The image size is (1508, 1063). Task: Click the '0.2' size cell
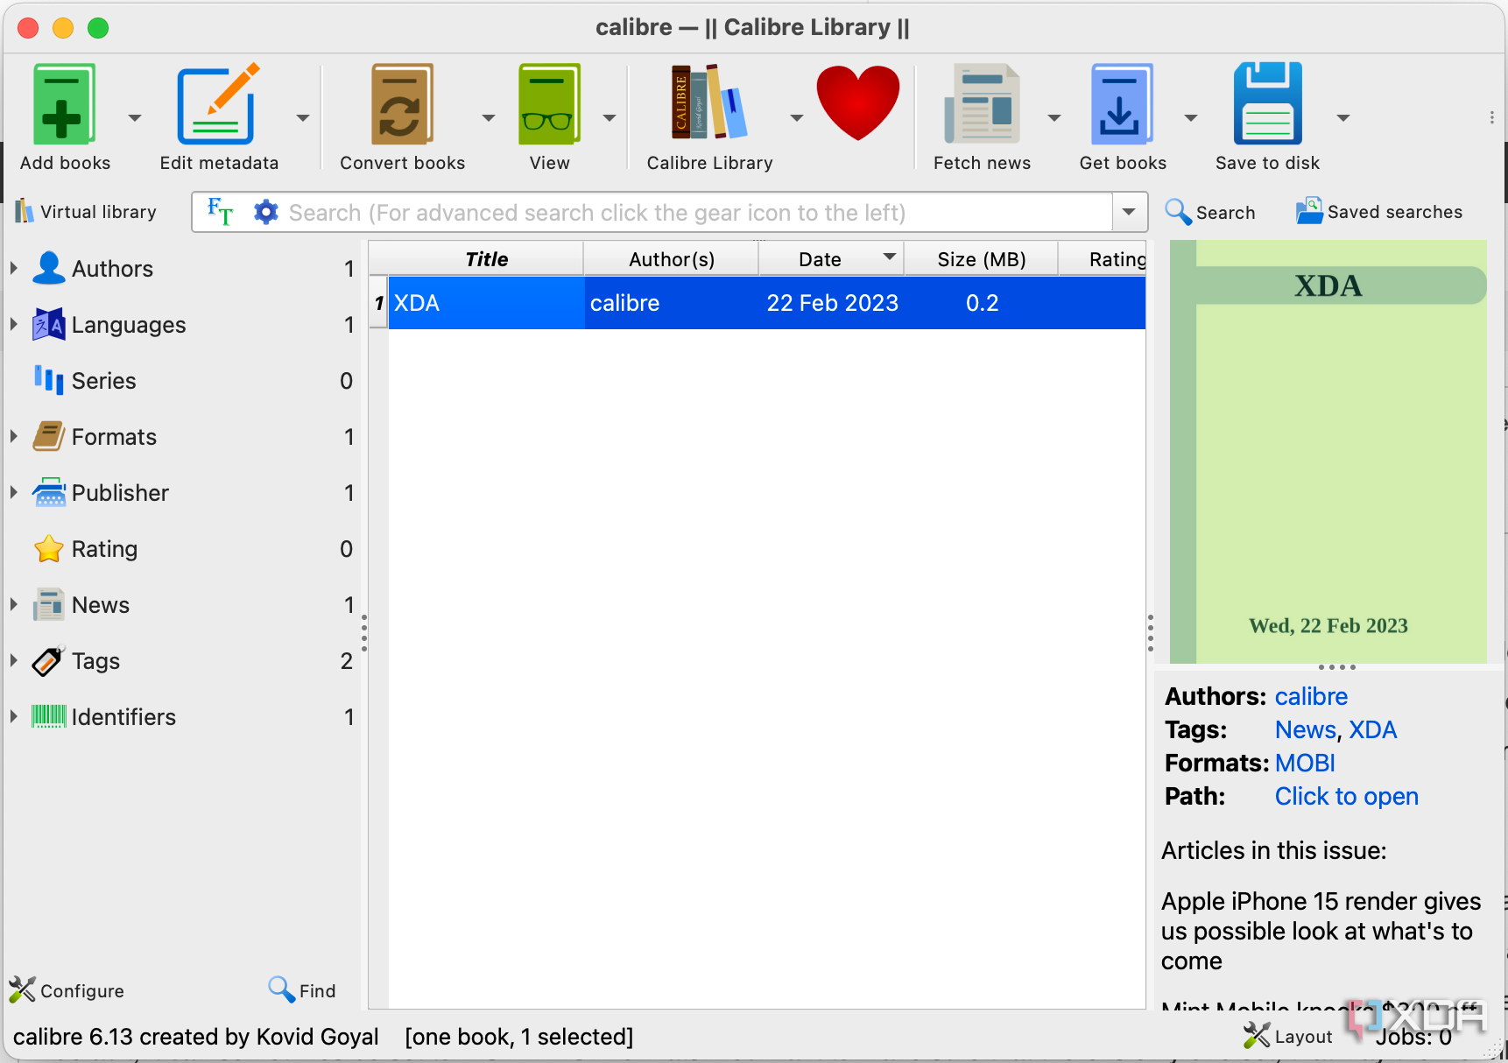click(982, 303)
